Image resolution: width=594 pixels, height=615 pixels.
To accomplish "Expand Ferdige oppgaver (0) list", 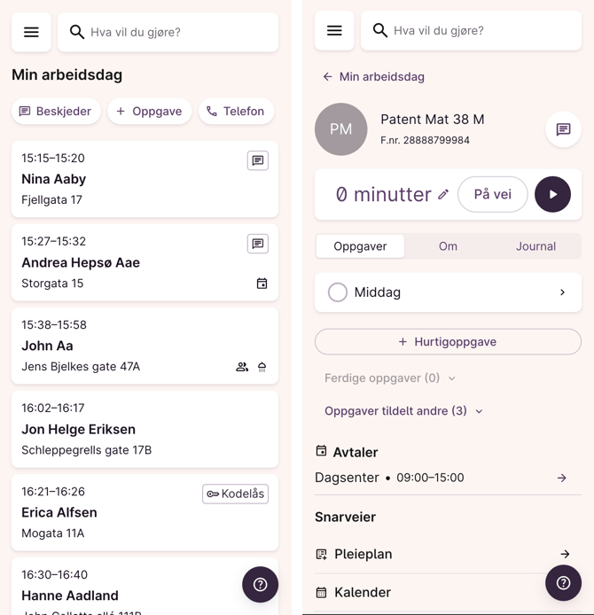I will click(x=390, y=378).
